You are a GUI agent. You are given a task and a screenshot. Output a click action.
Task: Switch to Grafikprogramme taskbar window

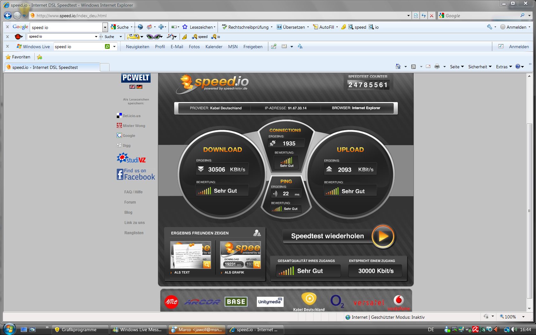tap(80, 330)
